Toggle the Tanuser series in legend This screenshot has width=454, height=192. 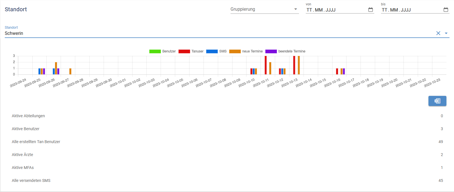(x=191, y=51)
